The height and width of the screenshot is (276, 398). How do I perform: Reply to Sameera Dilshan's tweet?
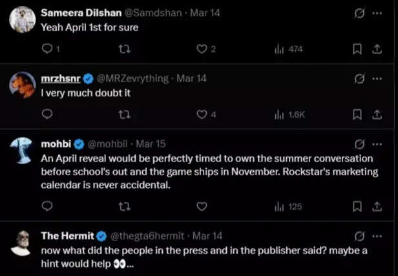[47, 49]
